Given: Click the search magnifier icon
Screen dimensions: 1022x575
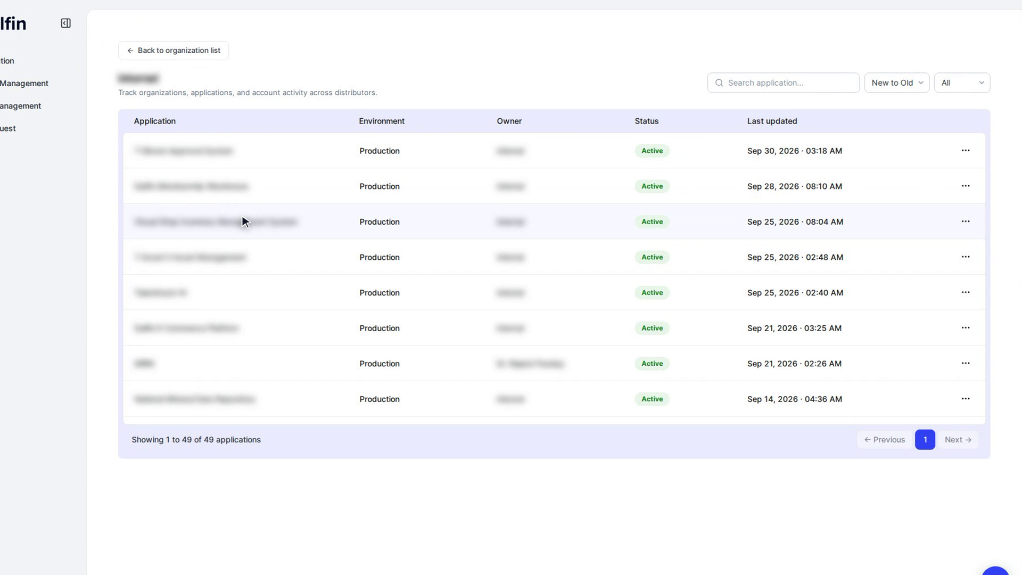Looking at the screenshot, I should tap(719, 83).
